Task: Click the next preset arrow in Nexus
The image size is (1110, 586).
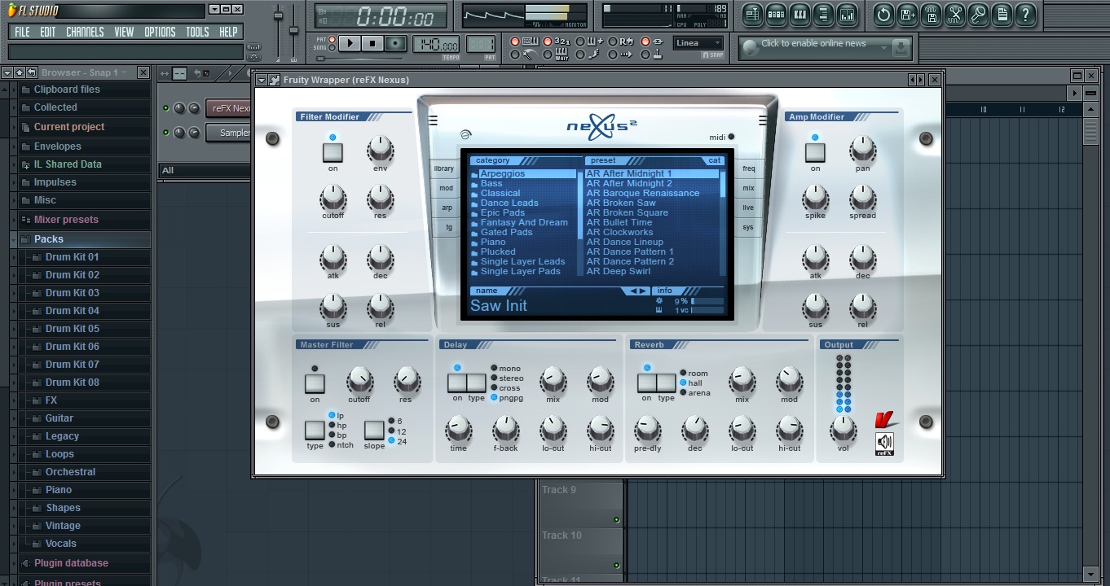Action: click(x=643, y=291)
